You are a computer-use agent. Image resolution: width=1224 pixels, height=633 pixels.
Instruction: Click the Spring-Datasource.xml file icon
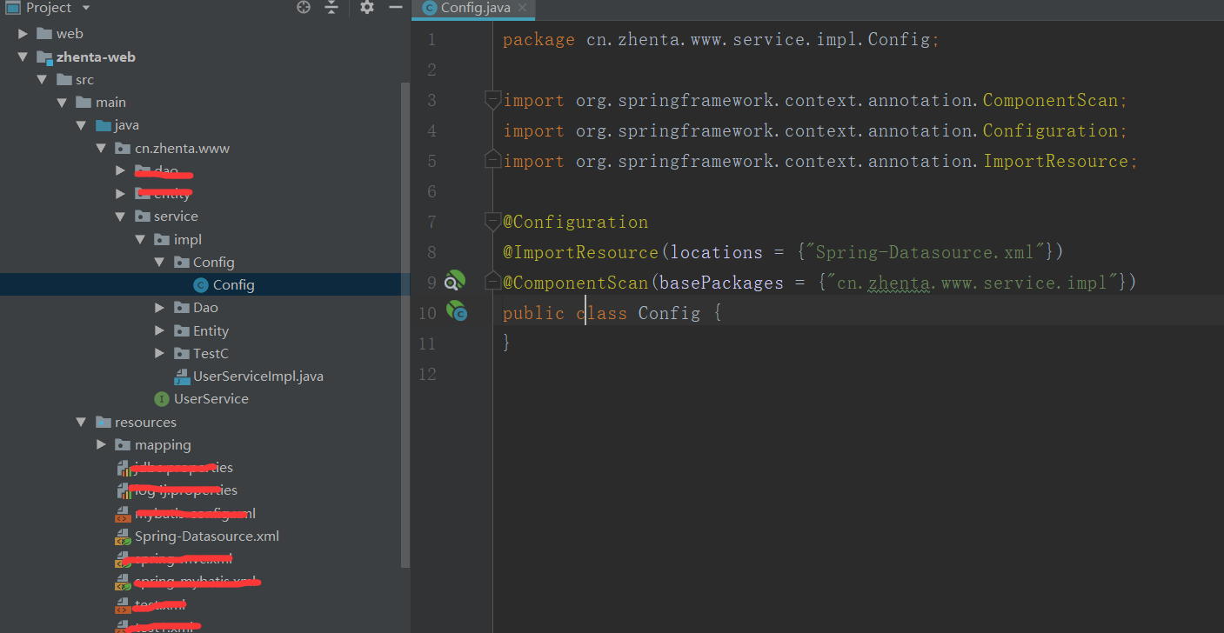(124, 536)
